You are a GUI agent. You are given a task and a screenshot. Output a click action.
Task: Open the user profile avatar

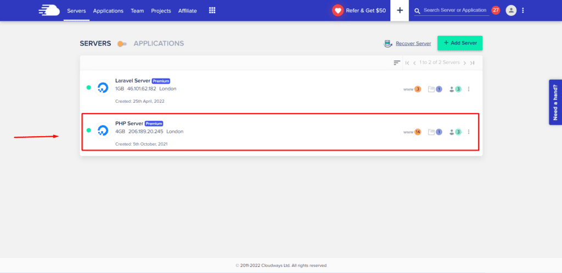[511, 10]
